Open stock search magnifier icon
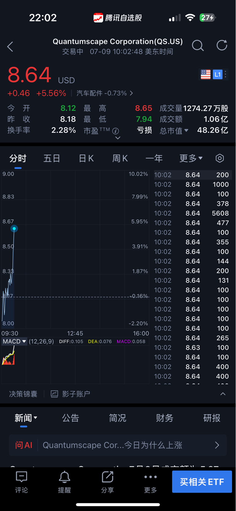This screenshot has width=236, height=511. 198,46
